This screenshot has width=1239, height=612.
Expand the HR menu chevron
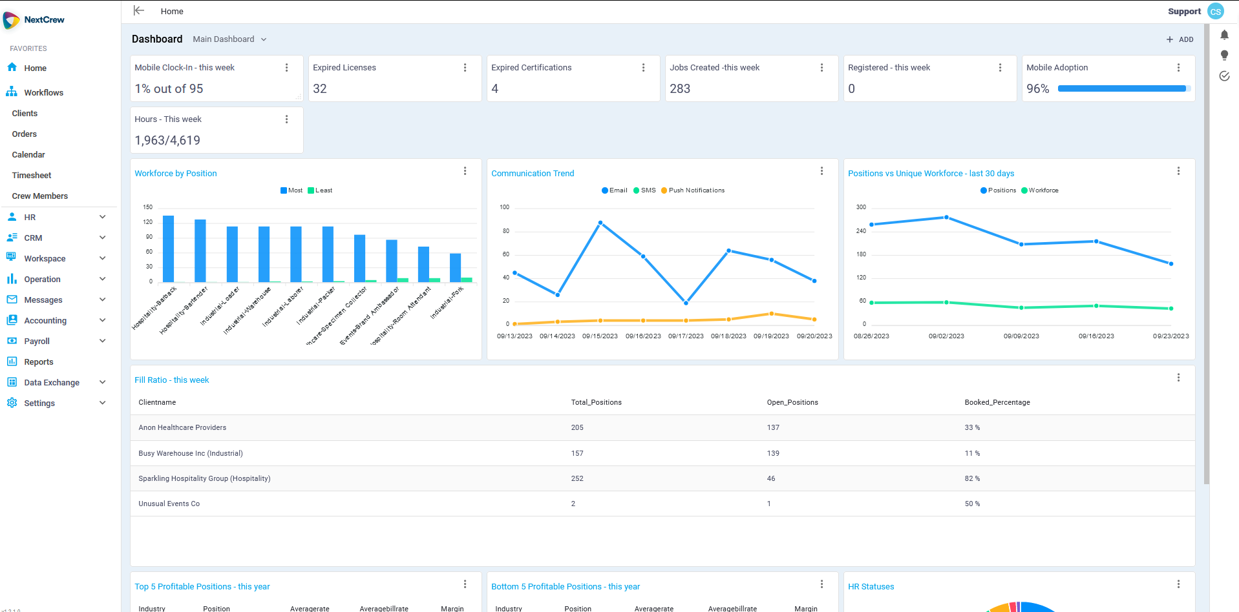click(x=102, y=217)
